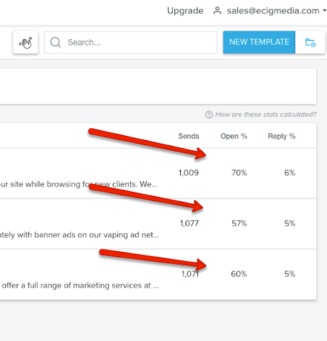Select the template row with 1,071 sends
Image resolution: width=327 pixels, height=341 pixels.
coord(158,274)
